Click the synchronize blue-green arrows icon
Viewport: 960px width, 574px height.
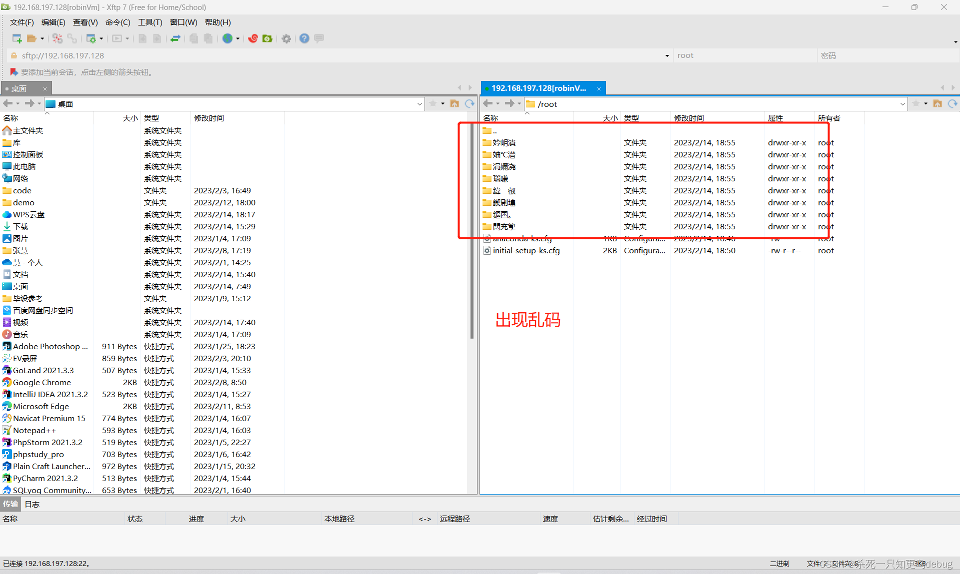point(175,38)
